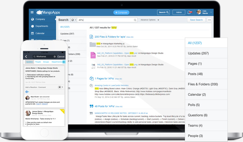Click the calendar icon in the sidebar

pos(32,33)
